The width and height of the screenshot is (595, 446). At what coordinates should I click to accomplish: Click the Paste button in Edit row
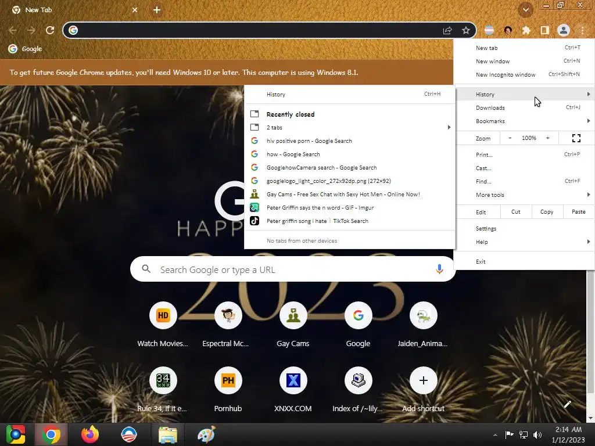[x=578, y=211]
